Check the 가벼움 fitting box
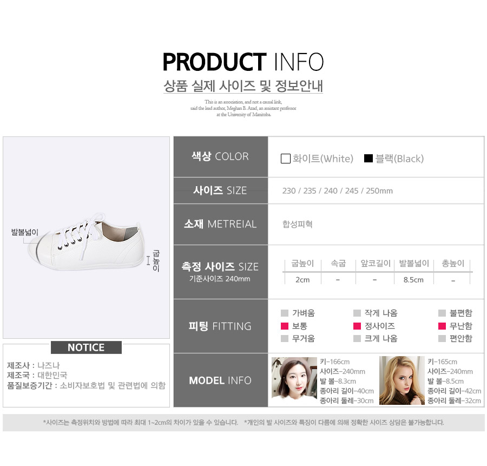Image resolution: width=487 pixels, height=466 pixels. 285,313
